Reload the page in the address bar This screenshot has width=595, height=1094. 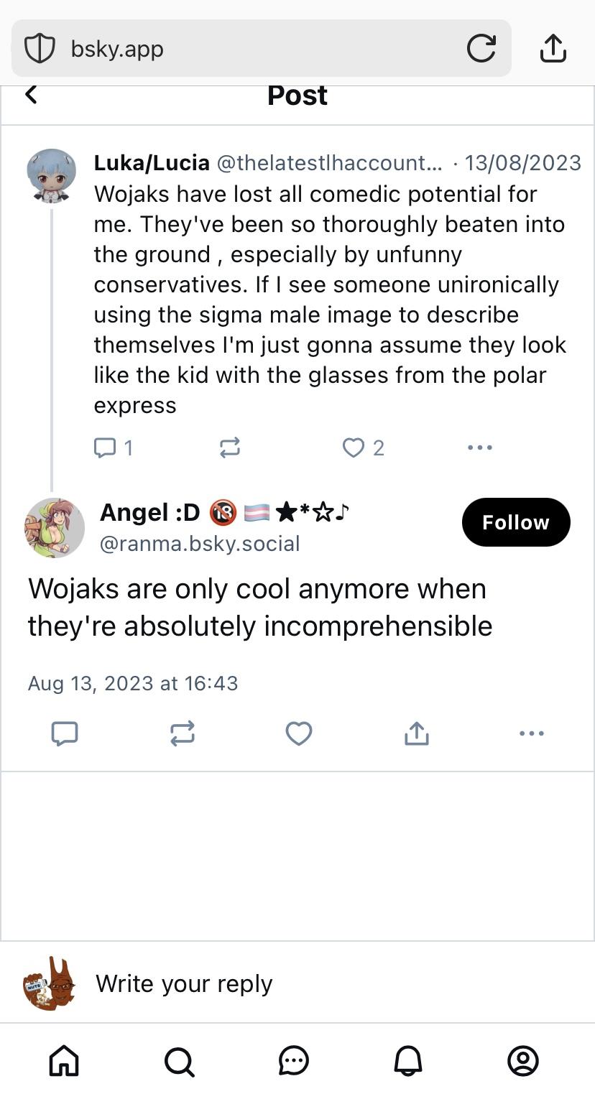pos(481,49)
